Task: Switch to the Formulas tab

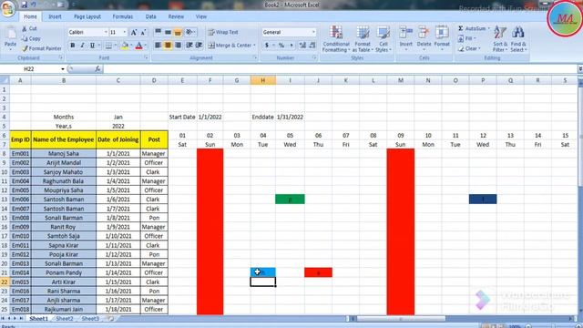Action: pyautogui.click(x=123, y=16)
